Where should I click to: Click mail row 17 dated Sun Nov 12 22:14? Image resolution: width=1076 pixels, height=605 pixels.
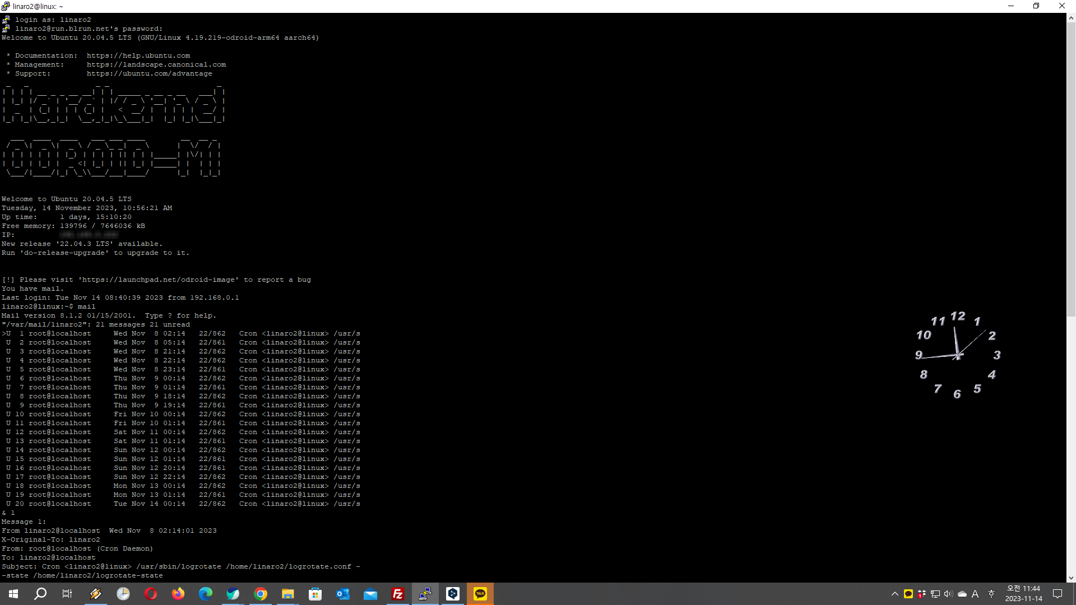click(181, 477)
